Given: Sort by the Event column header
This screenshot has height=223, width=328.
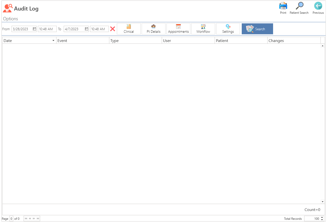Looking at the screenshot, I should point(83,40).
